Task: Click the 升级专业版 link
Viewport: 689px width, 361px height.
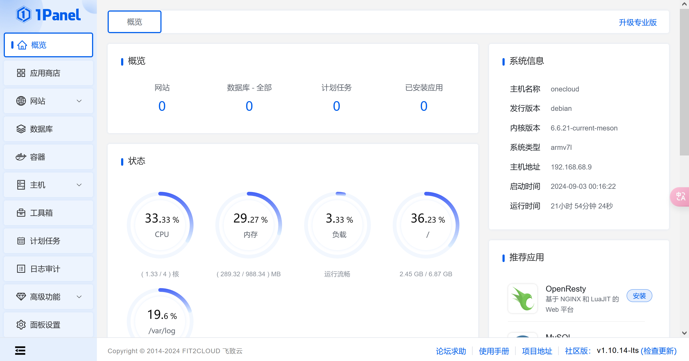Action: [x=638, y=22]
